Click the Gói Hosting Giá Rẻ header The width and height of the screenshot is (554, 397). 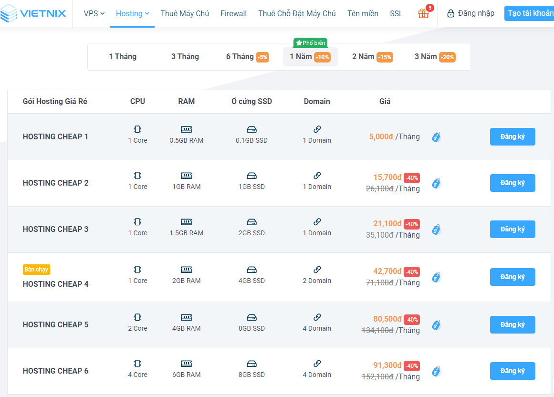[55, 101]
